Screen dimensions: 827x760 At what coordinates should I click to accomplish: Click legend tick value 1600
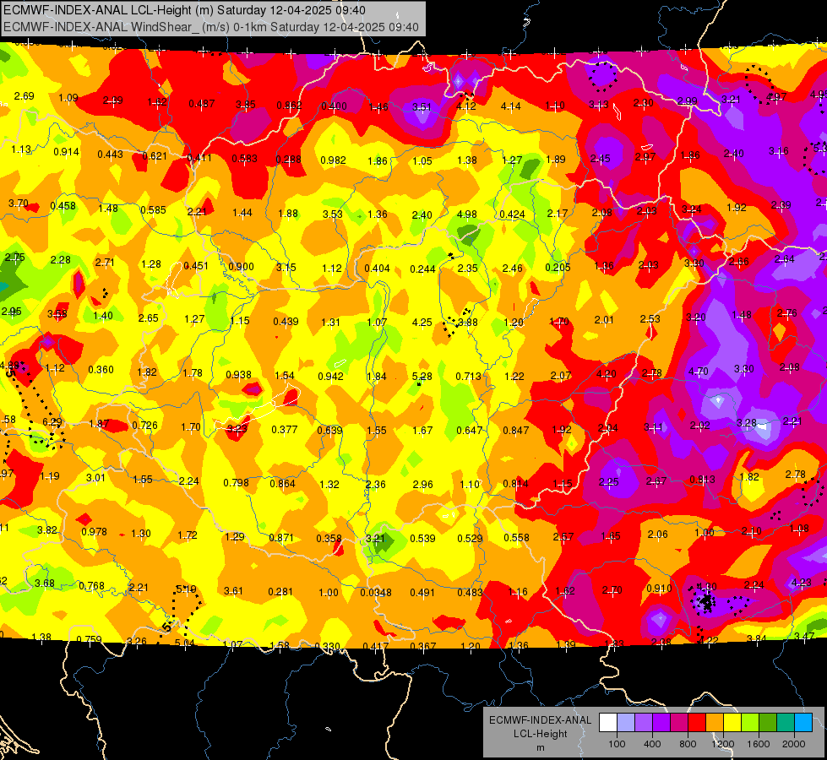click(758, 744)
